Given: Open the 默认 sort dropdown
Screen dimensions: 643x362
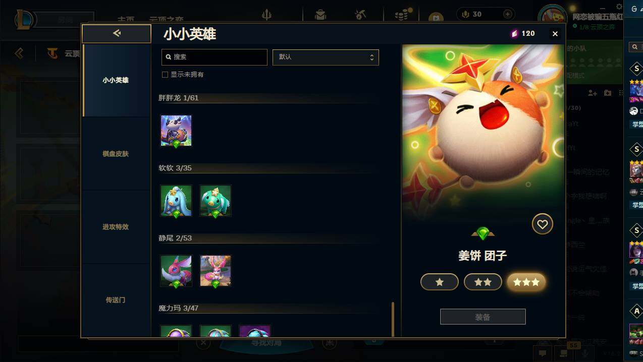Looking at the screenshot, I should pyautogui.click(x=326, y=57).
